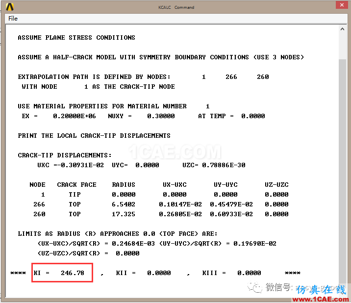The height and width of the screenshot is (303, 351).
Task: Click 'EXTRAPOLATION PATH IS DEFINED BY NODES' text
Action: click(x=94, y=77)
